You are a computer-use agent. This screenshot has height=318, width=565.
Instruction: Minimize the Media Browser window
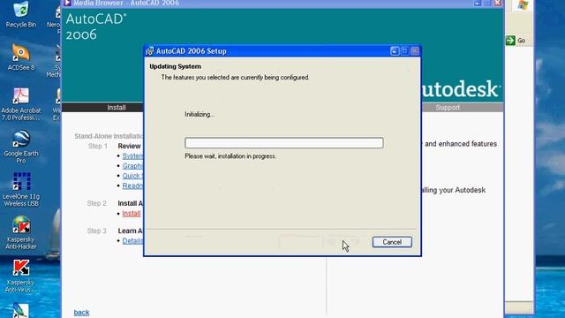pyautogui.click(x=478, y=3)
